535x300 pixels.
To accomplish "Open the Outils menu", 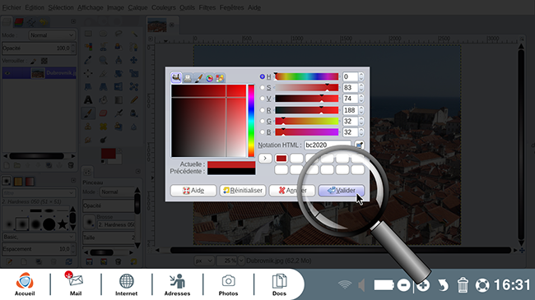I will pos(187,7).
